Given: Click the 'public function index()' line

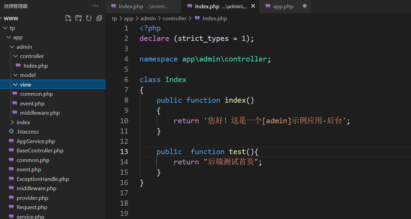Looking at the screenshot, I should coord(205,100).
